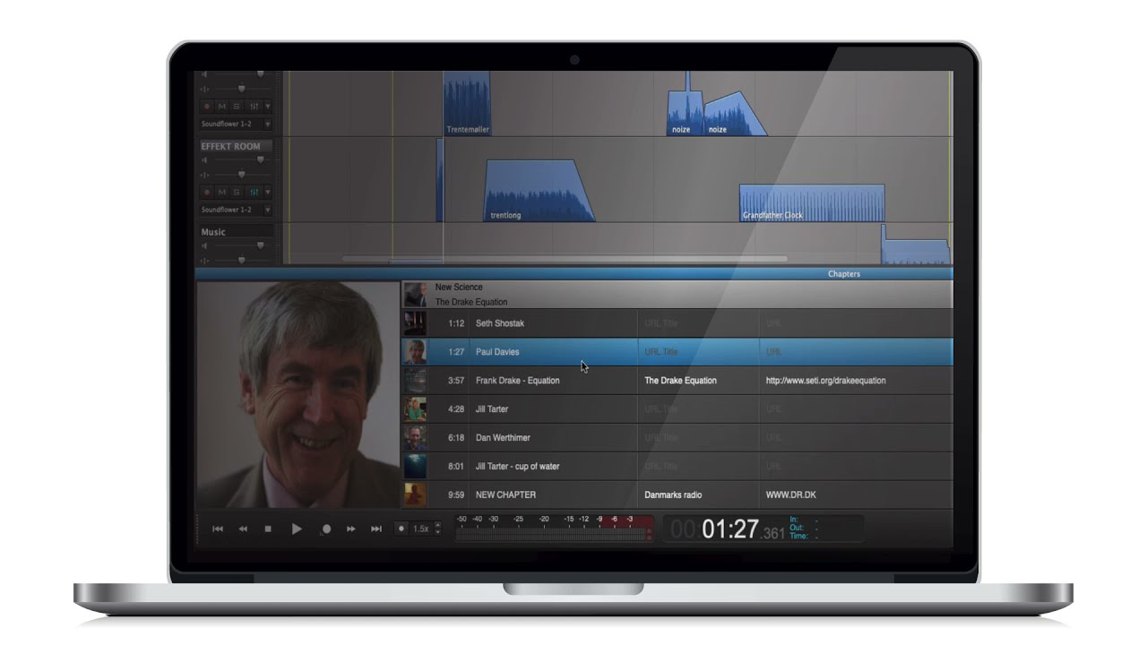Click the 8:01 chapter thumbnail
The height and width of the screenshot is (645, 1147).
click(415, 467)
